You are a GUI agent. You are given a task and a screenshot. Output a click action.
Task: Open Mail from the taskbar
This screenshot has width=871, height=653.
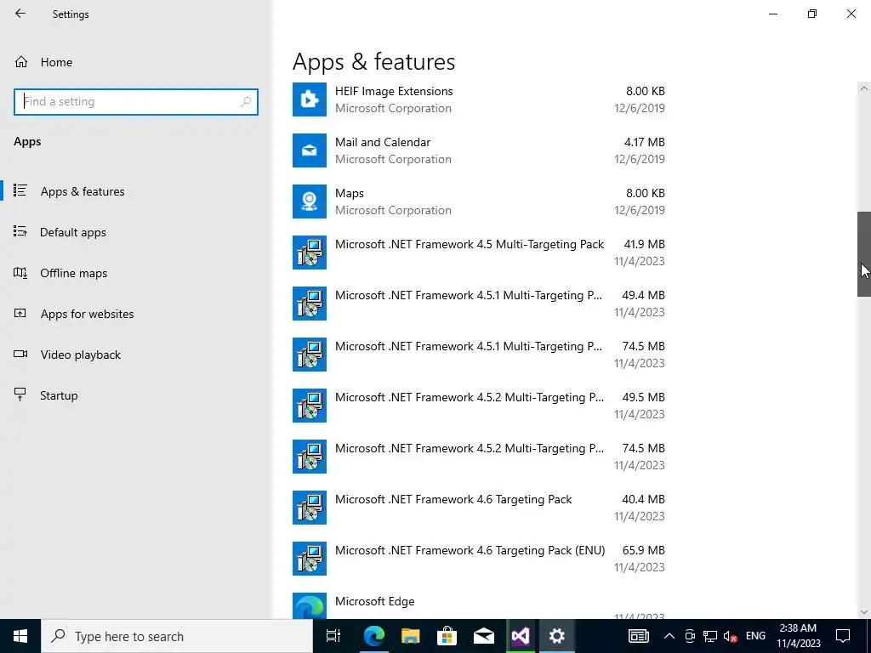(x=484, y=636)
